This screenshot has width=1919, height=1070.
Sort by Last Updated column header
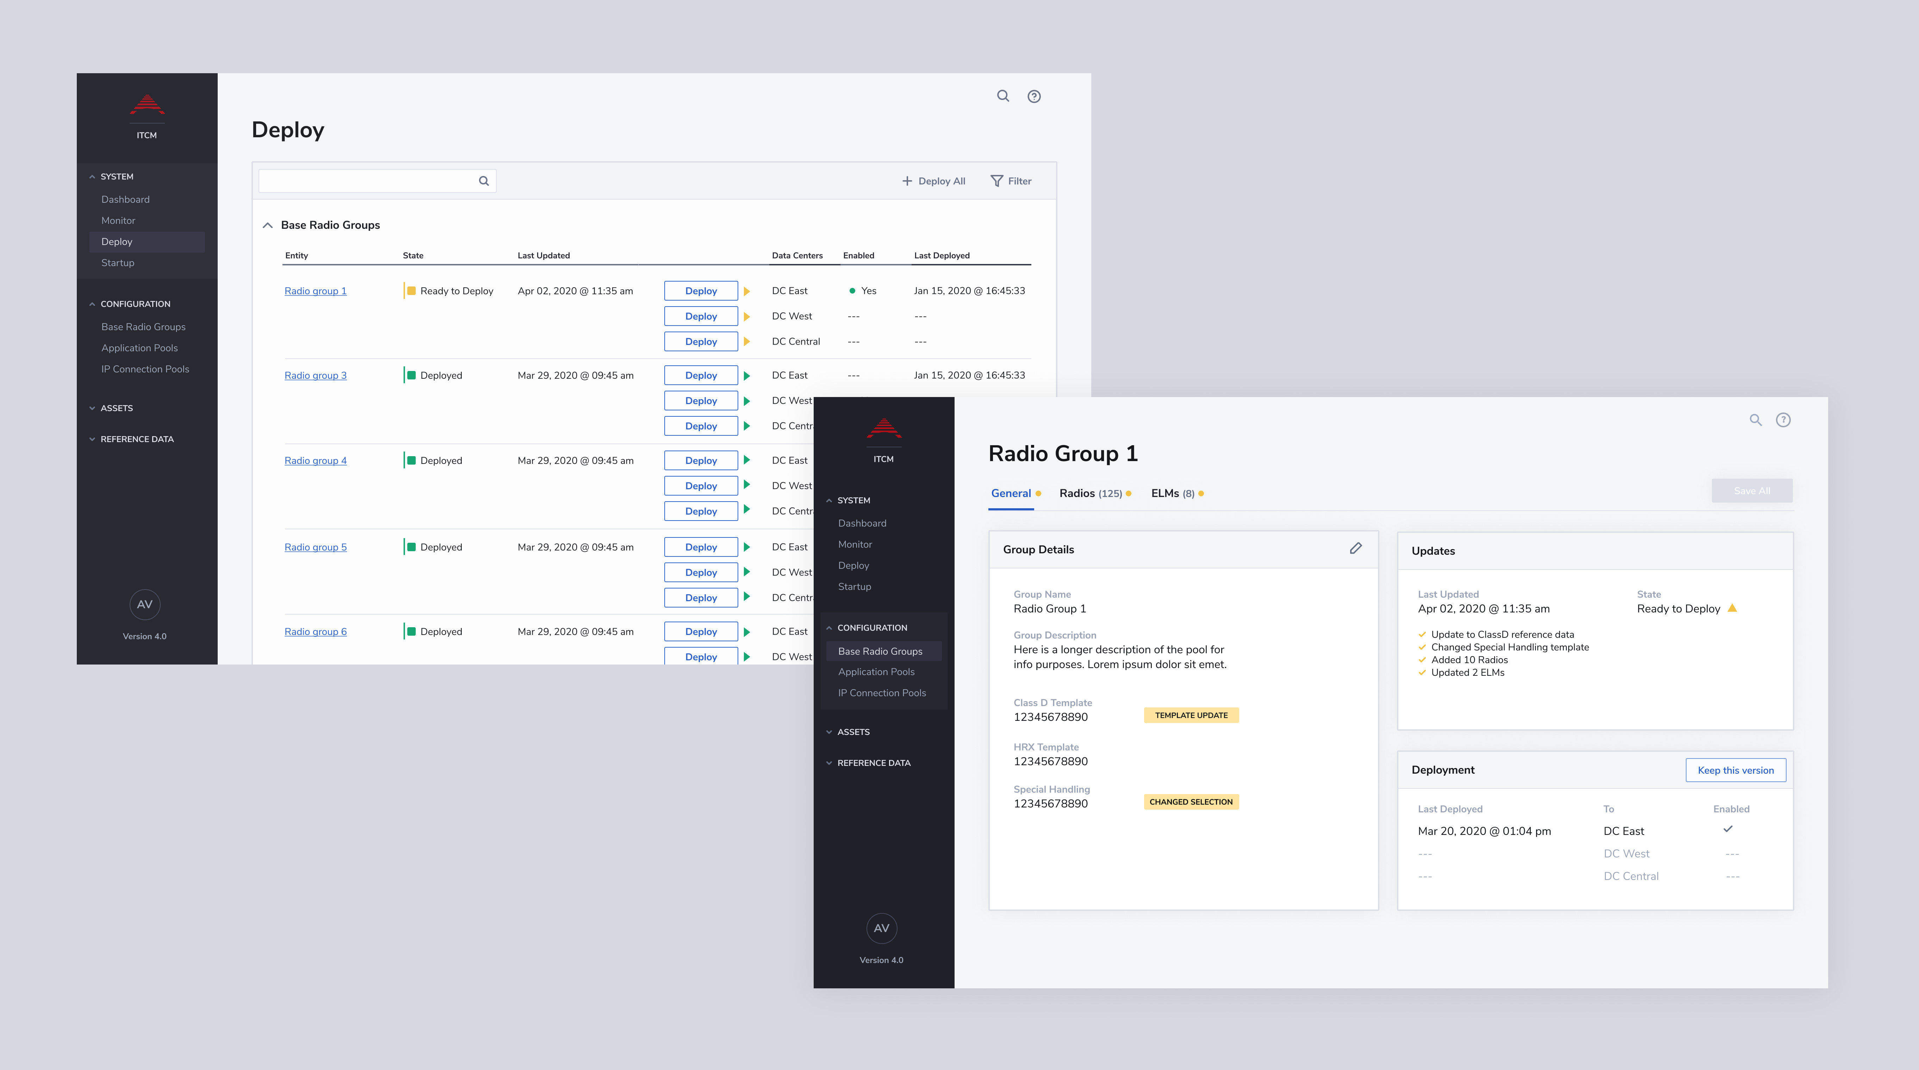click(544, 256)
